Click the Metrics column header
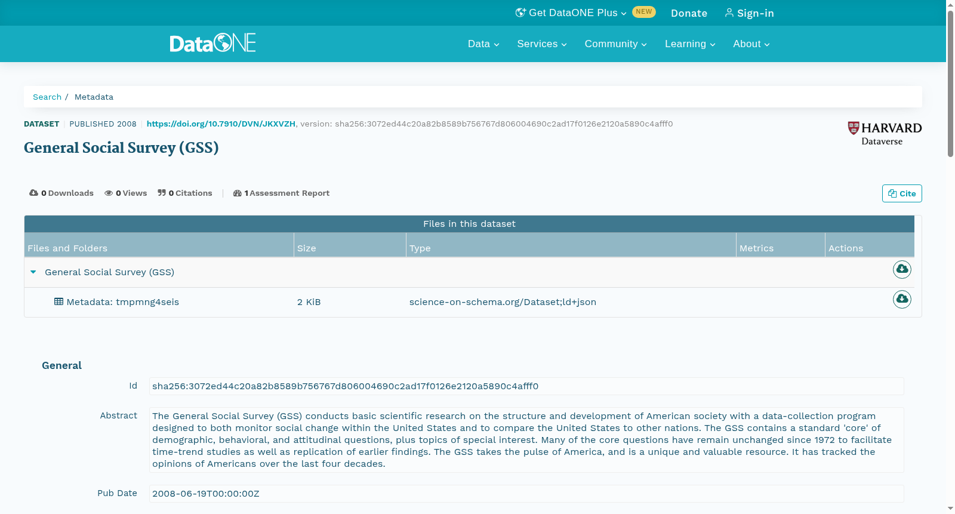The width and height of the screenshot is (955, 514). click(781, 245)
